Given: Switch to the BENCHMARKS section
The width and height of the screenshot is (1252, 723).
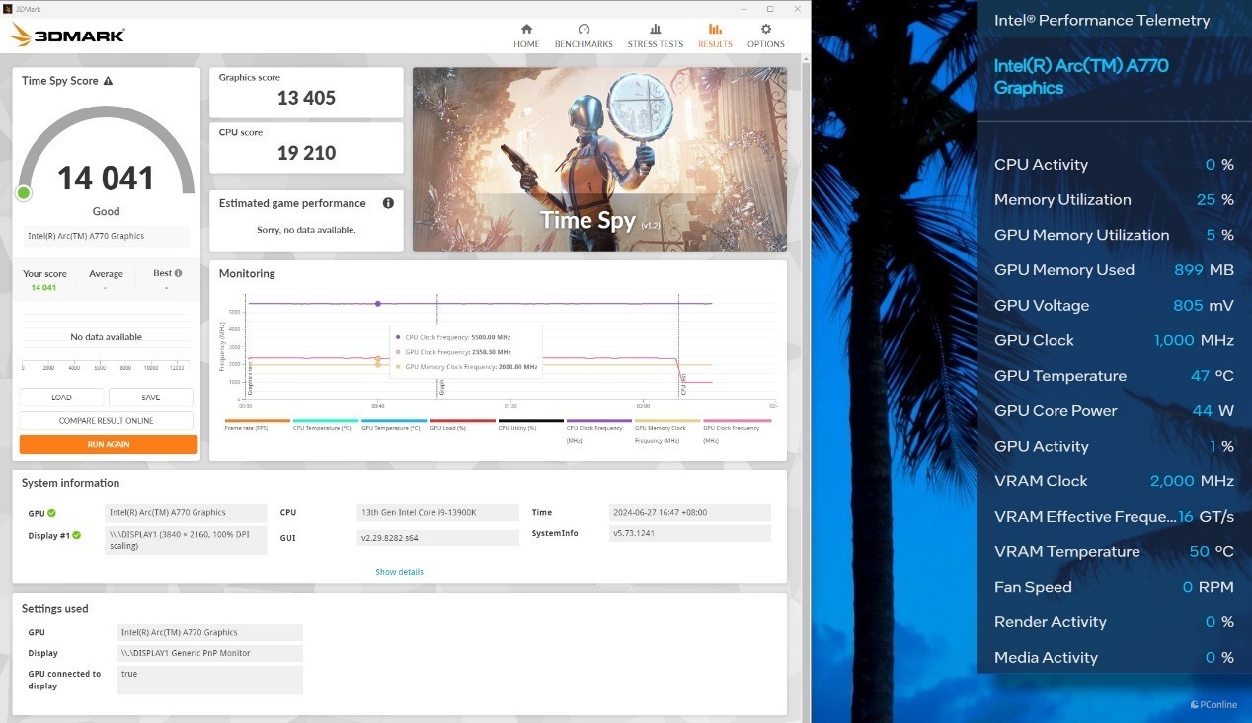Looking at the screenshot, I should point(584,36).
